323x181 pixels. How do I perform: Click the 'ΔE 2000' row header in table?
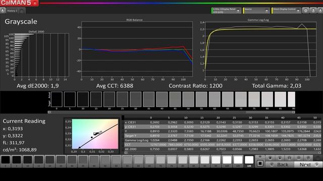pyautogui.click(x=131, y=149)
